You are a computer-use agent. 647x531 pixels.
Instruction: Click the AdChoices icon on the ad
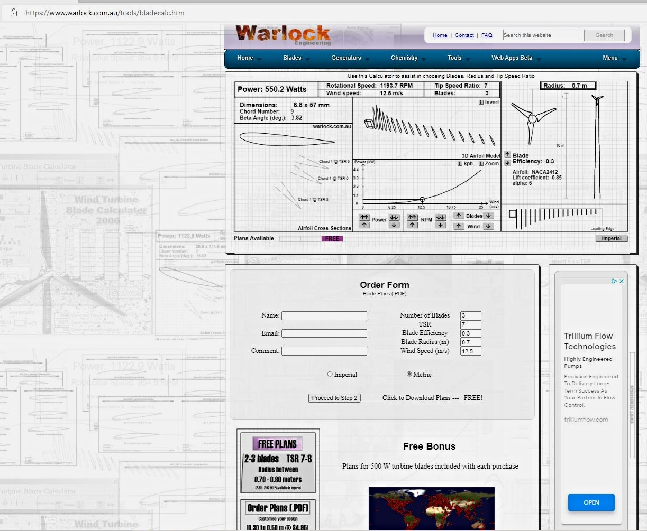point(615,281)
